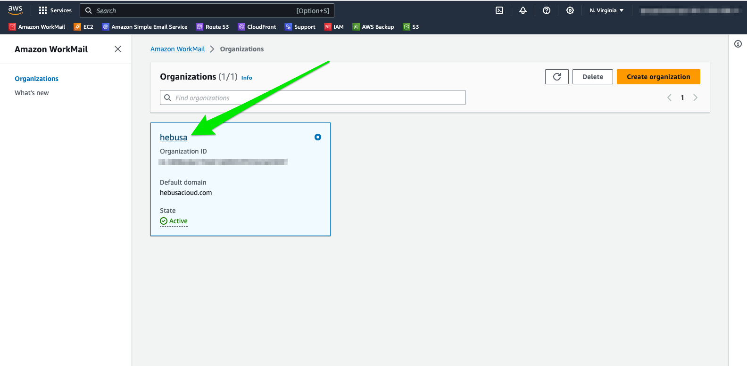Click the Create organization button
747x366 pixels.
pos(658,77)
